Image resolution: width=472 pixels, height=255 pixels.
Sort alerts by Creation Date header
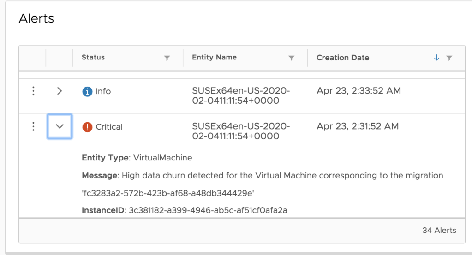342,58
